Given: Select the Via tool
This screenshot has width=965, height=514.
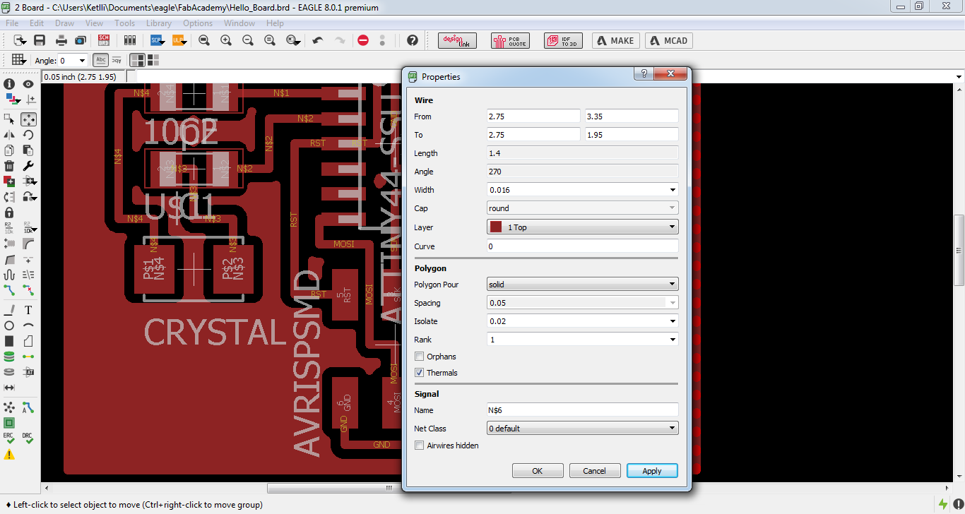Looking at the screenshot, I should tap(9, 357).
